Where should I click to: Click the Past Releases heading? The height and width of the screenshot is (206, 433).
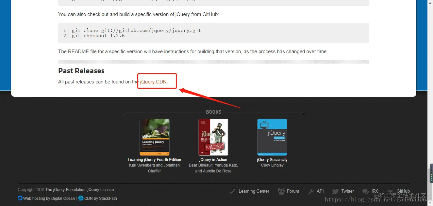point(81,71)
